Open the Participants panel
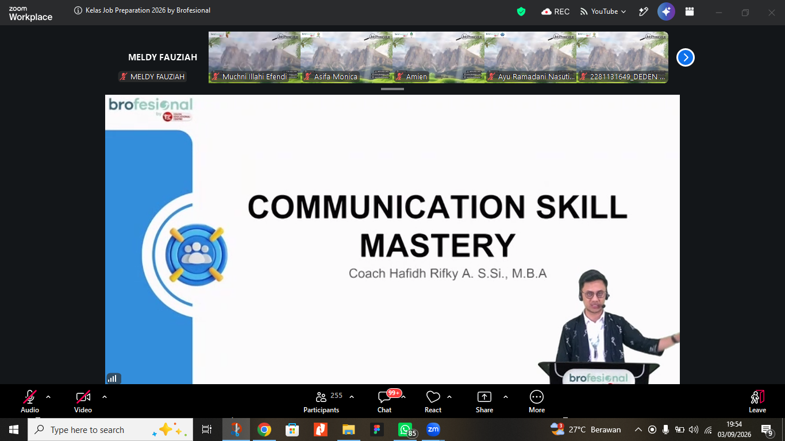Viewport: 785px width, 441px height. [321, 401]
